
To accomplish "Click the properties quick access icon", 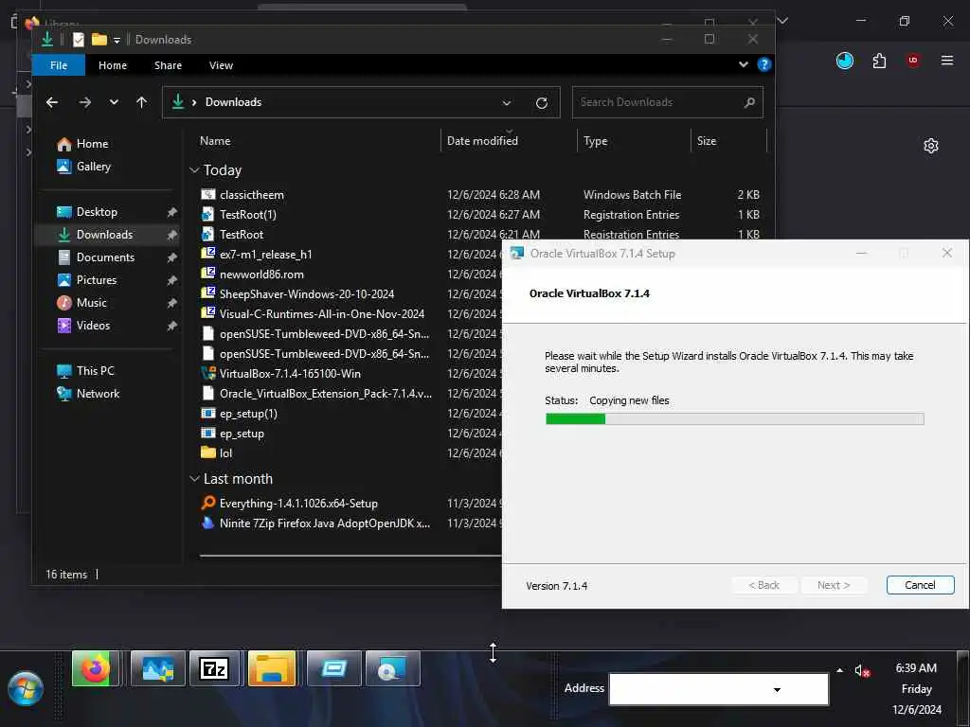I will click(x=79, y=40).
